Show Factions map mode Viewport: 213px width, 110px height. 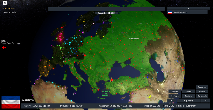click(x=188, y=96)
